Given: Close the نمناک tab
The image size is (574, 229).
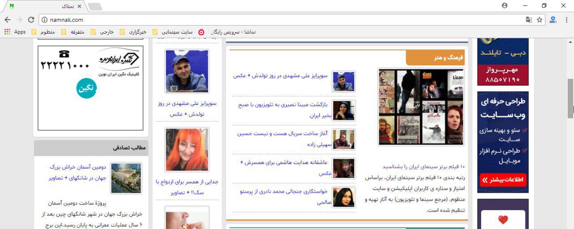Looking at the screenshot, I should (x=79, y=6).
